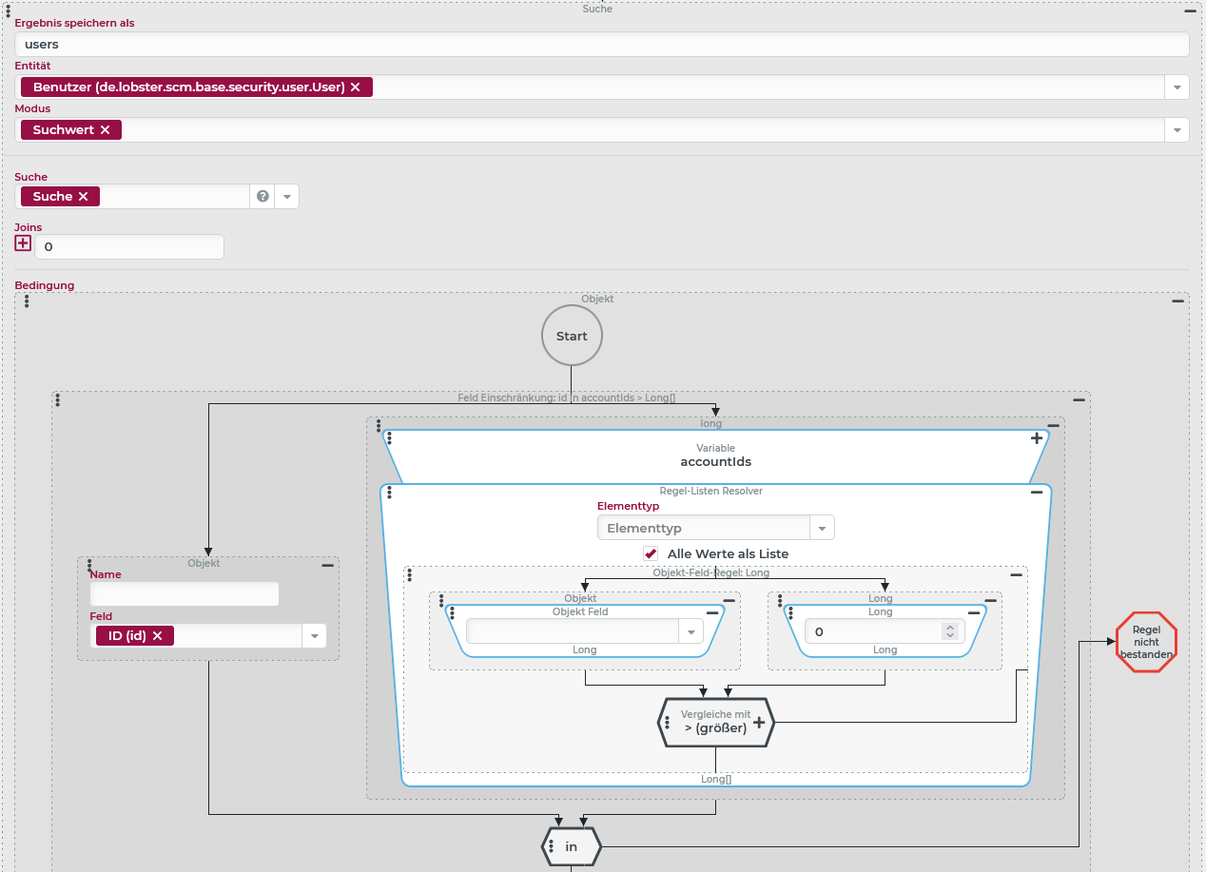Remove the Suchwert mode tag
The height and width of the screenshot is (872, 1206).
tap(106, 130)
